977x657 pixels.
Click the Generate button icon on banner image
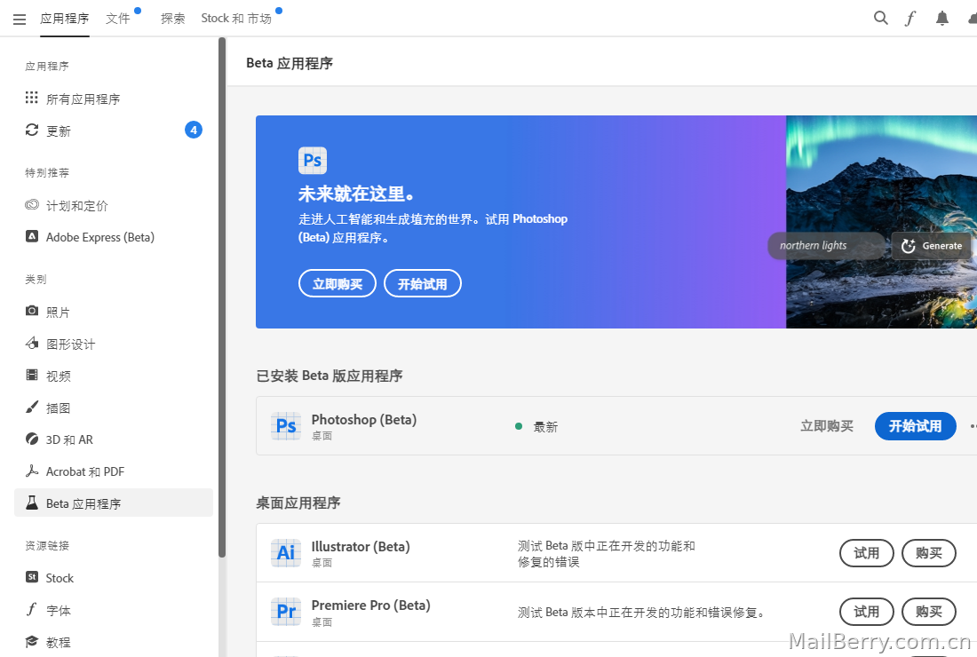[x=909, y=246]
